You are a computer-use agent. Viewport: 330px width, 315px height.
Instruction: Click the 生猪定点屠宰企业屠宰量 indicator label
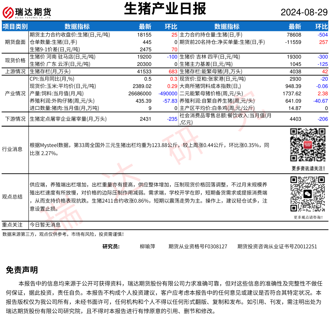pos(68,119)
